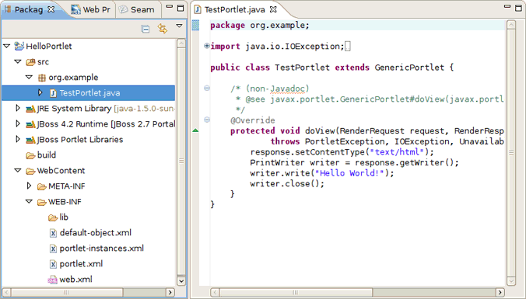Switch to the Web Projects tab

click(90, 10)
